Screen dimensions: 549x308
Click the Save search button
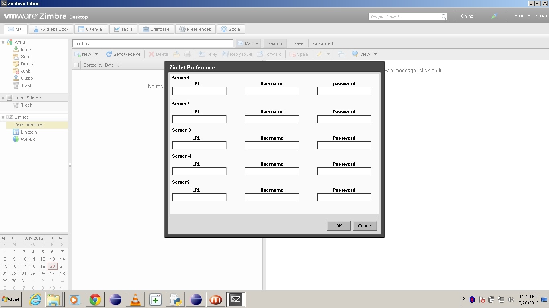tap(298, 43)
